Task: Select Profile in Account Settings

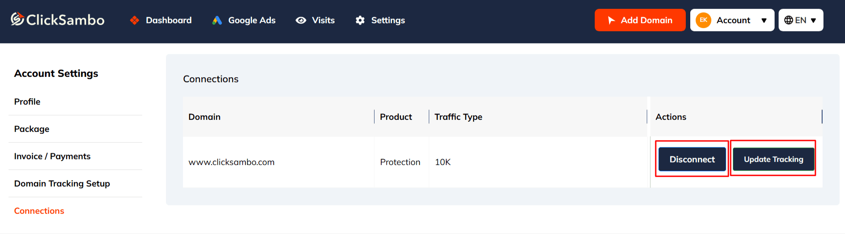Action: 27,102
